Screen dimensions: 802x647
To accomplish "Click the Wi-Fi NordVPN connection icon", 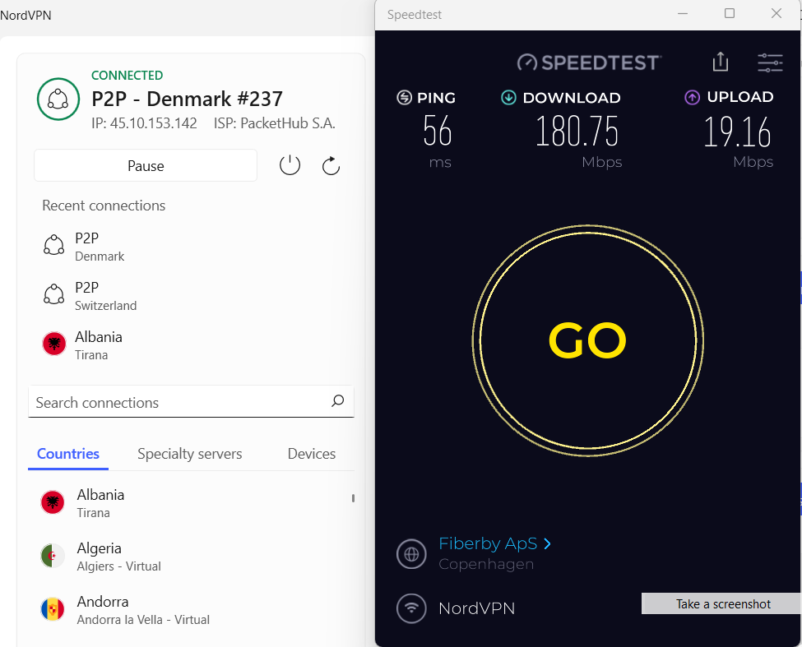I will pyautogui.click(x=411, y=608).
